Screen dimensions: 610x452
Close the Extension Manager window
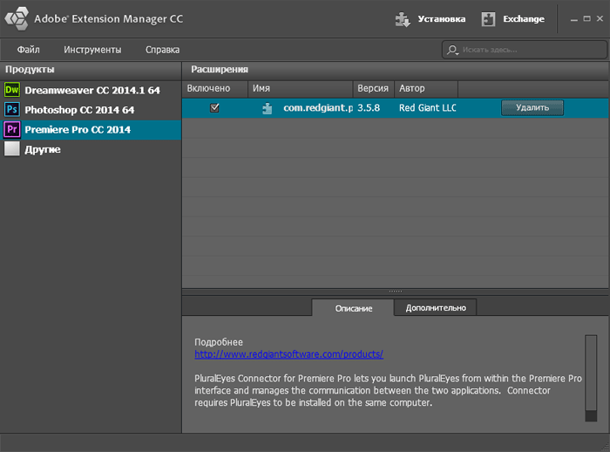[600, 18]
